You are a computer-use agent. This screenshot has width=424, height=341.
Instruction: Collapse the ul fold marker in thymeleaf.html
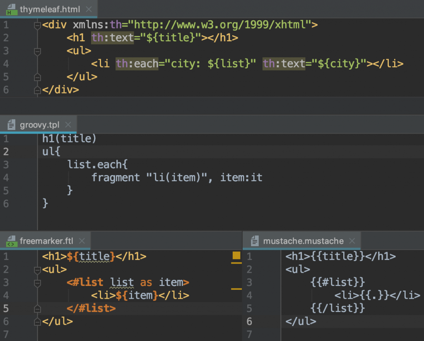37,51
